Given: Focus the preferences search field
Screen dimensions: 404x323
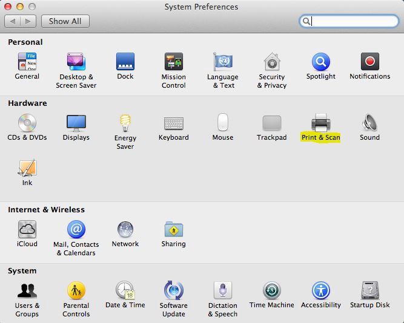Looking at the screenshot, I should (x=349, y=21).
